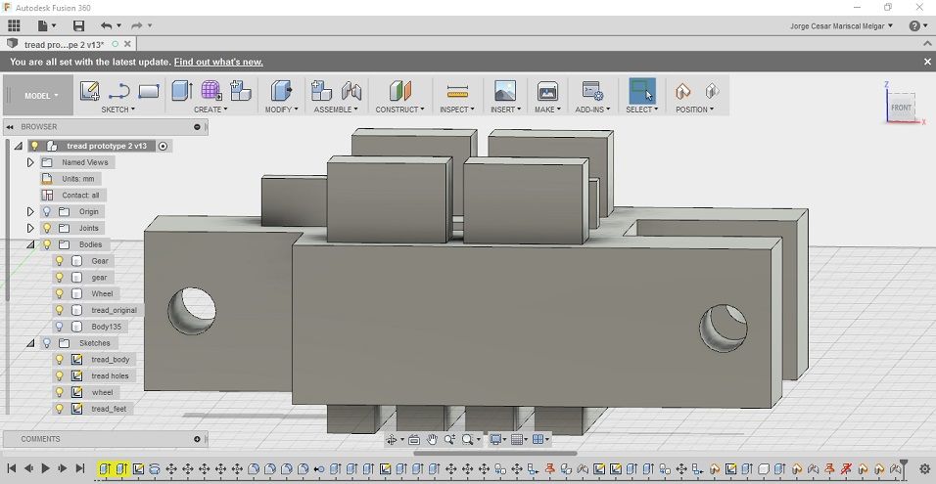The width and height of the screenshot is (936, 484).
Task: Open the INSPECT menu
Action: point(457,110)
